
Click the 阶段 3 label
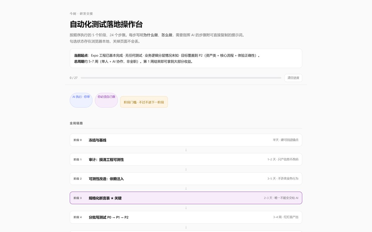coord(77,198)
